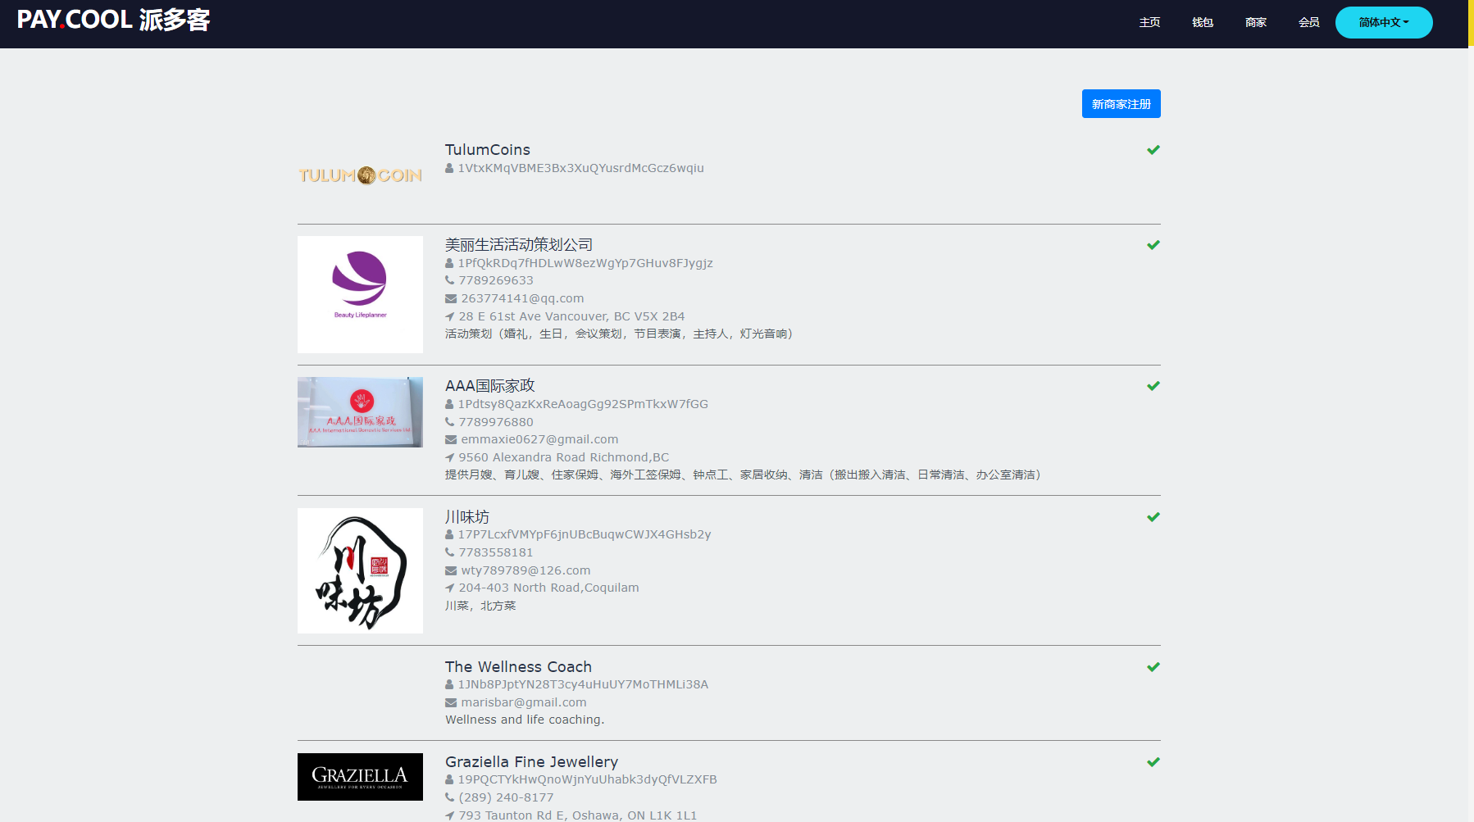
Task: Click the verified checkmark for TulumCoins
Action: click(x=1153, y=150)
